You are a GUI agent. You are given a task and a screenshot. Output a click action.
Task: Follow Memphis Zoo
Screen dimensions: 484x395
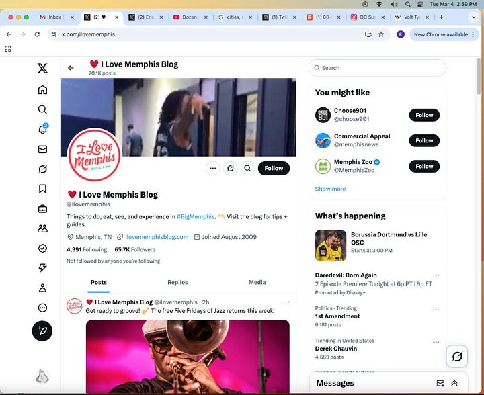[x=424, y=166]
